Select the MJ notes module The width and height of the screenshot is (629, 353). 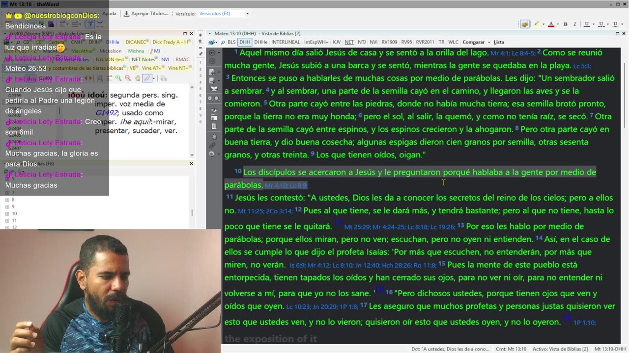tap(154, 51)
